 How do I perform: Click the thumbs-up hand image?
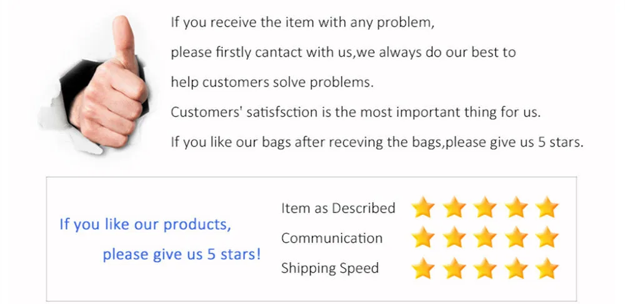tap(94, 84)
